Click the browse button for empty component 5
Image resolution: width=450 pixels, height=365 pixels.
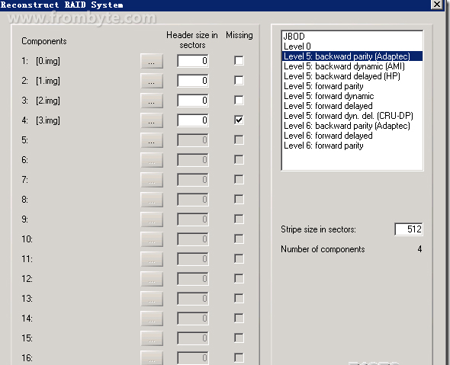pyautogui.click(x=152, y=140)
